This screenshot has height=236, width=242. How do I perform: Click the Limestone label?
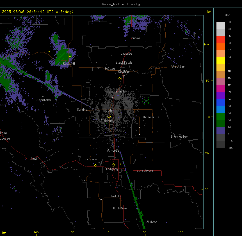tap(43, 100)
